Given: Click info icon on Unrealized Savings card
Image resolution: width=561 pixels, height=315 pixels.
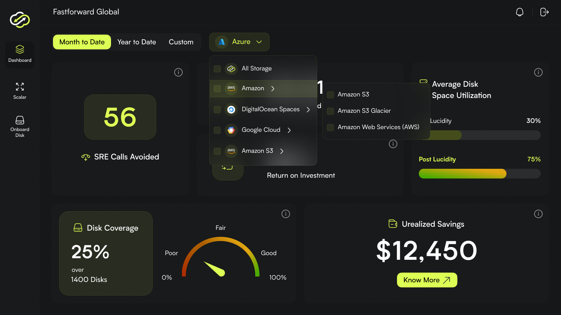Looking at the screenshot, I should (538, 214).
